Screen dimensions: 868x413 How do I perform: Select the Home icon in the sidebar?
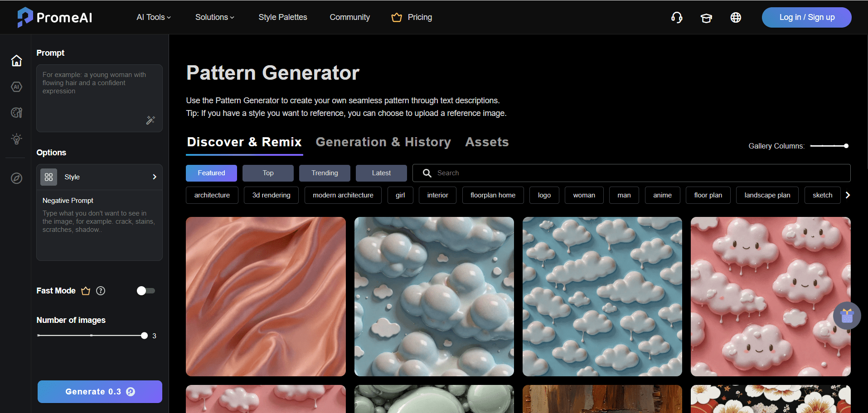[16, 60]
